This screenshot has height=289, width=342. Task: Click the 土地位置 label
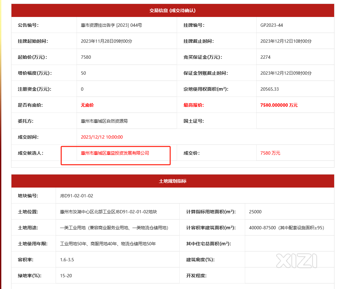28,212
